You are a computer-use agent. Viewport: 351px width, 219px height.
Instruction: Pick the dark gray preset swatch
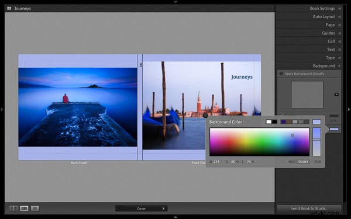pos(307,122)
